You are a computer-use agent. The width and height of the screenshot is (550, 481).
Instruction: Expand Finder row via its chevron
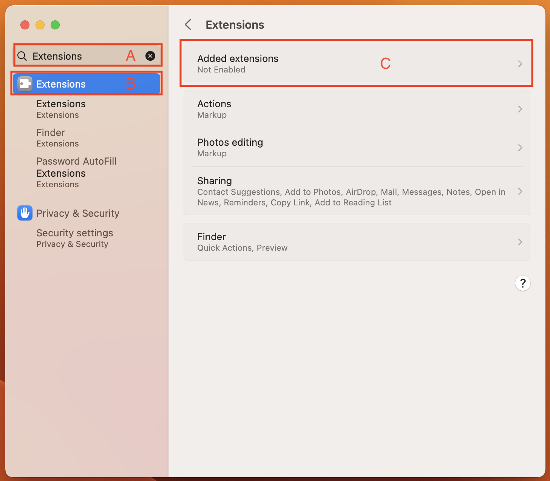click(x=520, y=242)
